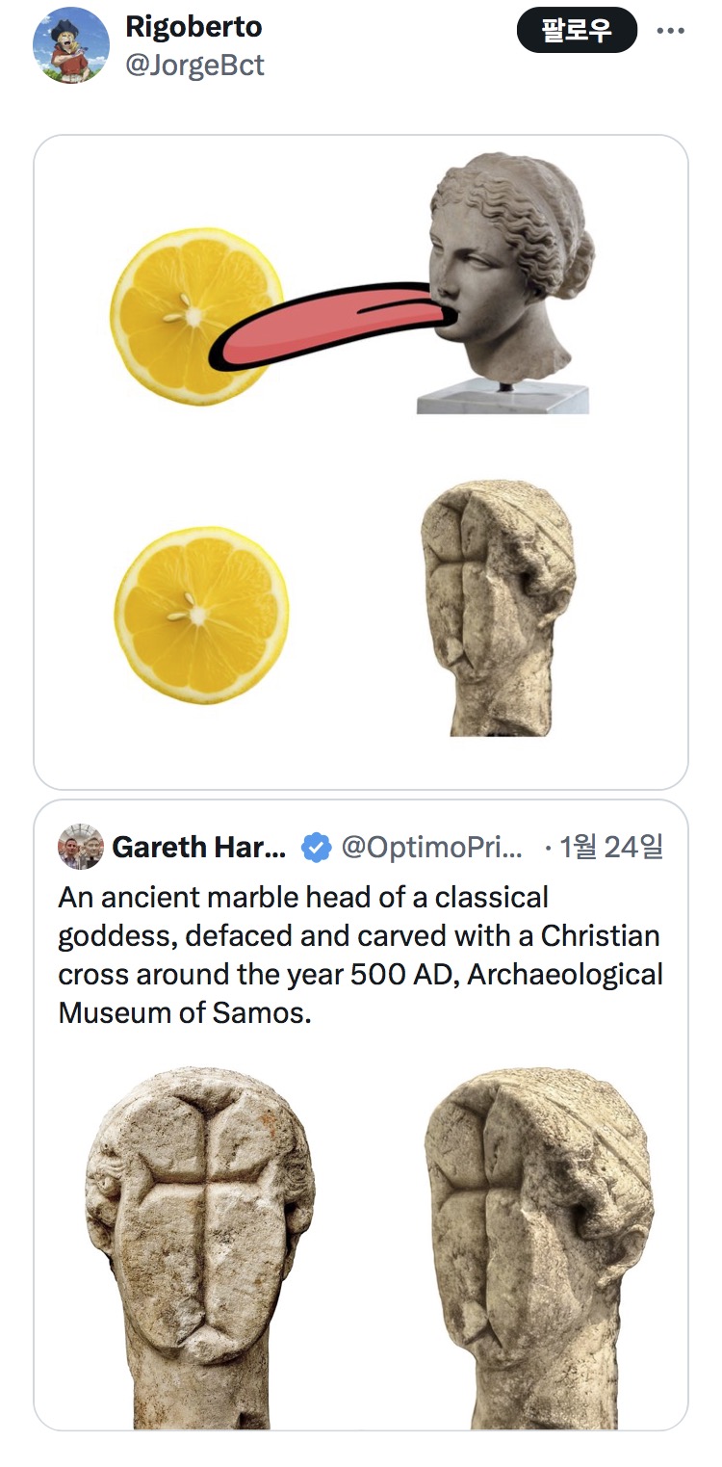The height and width of the screenshot is (1467, 722).
Task: Click the defaced head beside the bottom lemon
Action: 498,608
